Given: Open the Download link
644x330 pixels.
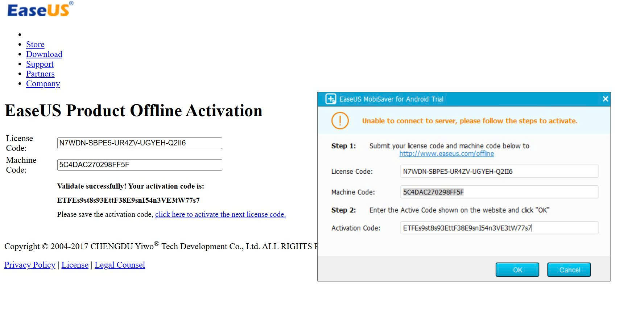Looking at the screenshot, I should (44, 54).
